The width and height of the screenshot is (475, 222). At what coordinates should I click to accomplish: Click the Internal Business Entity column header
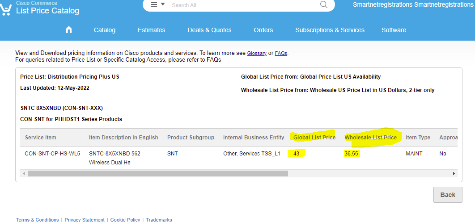[x=254, y=137]
